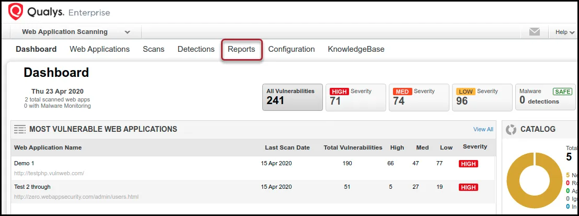Click Demo 1 med count 47

pyautogui.click(x=416, y=163)
